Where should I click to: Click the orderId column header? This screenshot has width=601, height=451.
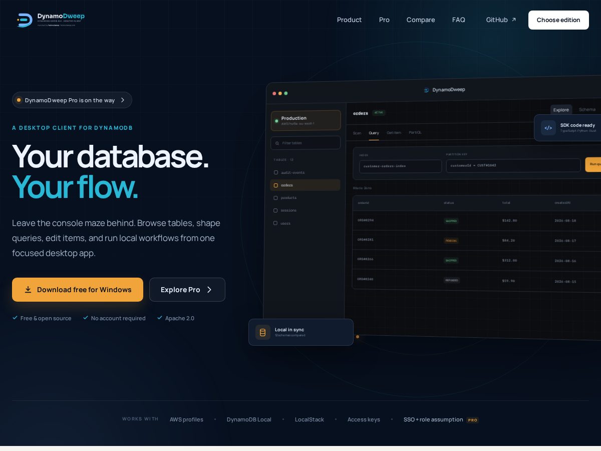tap(364, 203)
